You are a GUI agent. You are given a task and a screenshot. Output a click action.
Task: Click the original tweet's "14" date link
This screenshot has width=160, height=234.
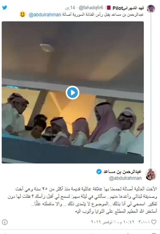pyautogui.click(x=70, y=8)
